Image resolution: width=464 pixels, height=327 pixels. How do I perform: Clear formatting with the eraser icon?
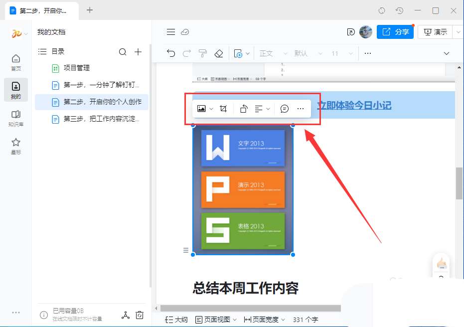tap(219, 53)
